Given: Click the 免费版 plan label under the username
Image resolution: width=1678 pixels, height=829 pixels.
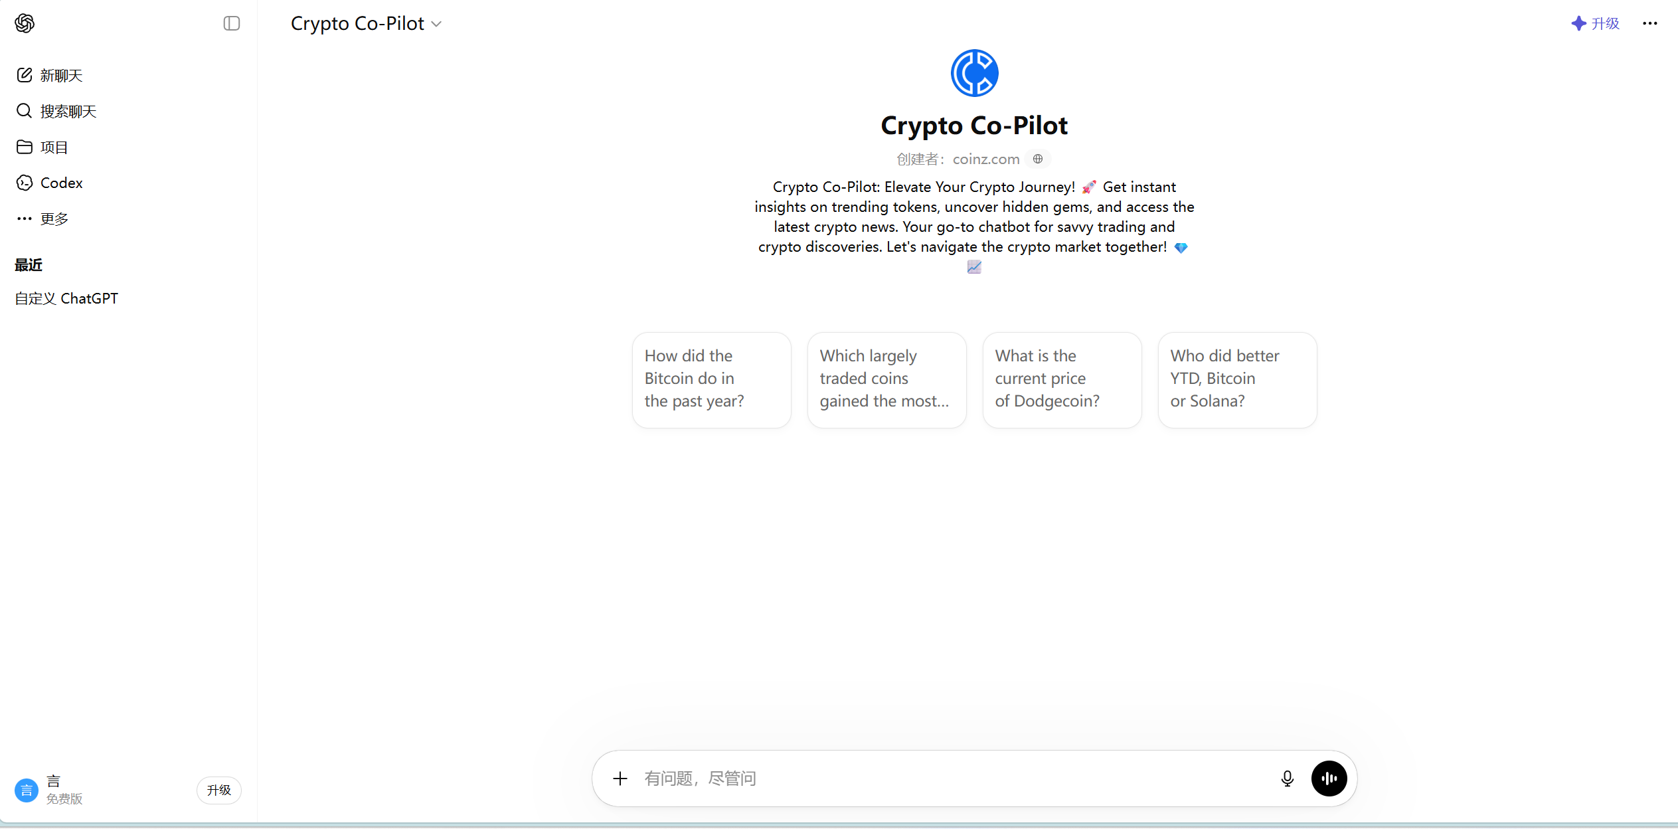Looking at the screenshot, I should pyautogui.click(x=64, y=799).
